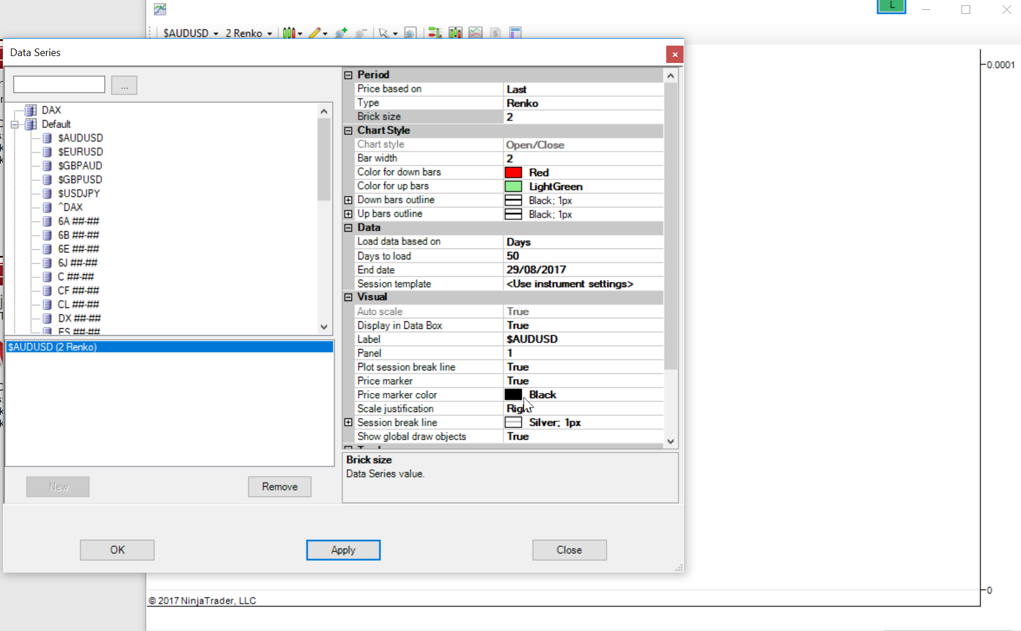This screenshot has height=631, width=1021.
Task: Open the 2 Renko interval dropdown
Action: (x=248, y=34)
